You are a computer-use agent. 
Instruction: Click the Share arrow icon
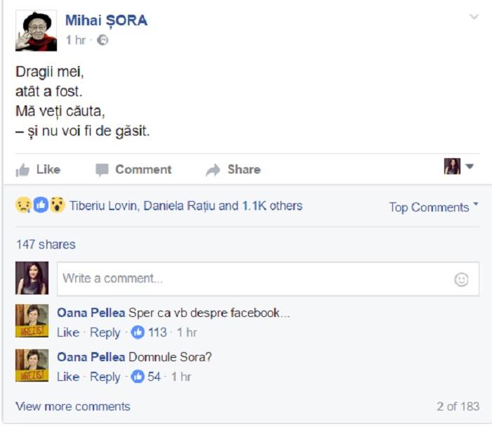pos(213,169)
